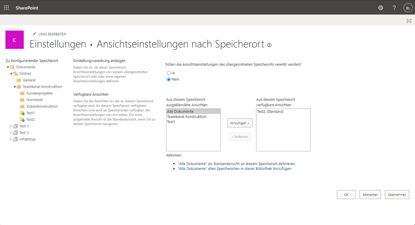This screenshot has width=415, height=225.
Task: Select Test2 (Standard) in available views list
Action: [283, 111]
